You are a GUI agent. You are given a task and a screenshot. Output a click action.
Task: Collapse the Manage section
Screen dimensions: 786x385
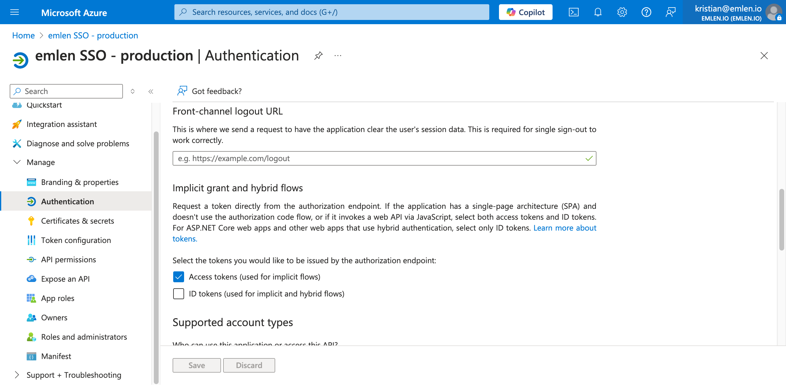pos(17,162)
